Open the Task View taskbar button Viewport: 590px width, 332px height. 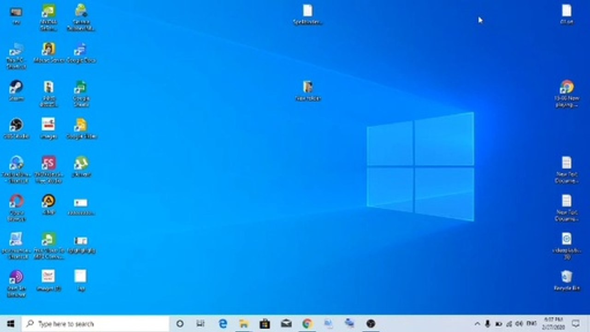[x=200, y=324]
